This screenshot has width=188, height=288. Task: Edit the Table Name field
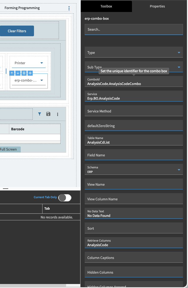(x=134, y=140)
